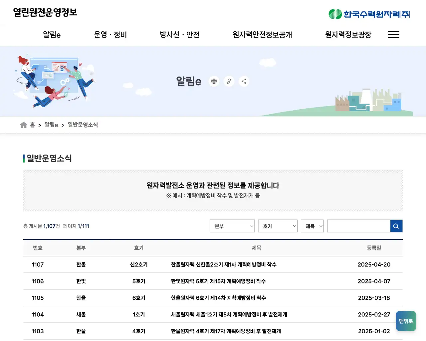Click the 호기 column header in table

click(x=139, y=248)
